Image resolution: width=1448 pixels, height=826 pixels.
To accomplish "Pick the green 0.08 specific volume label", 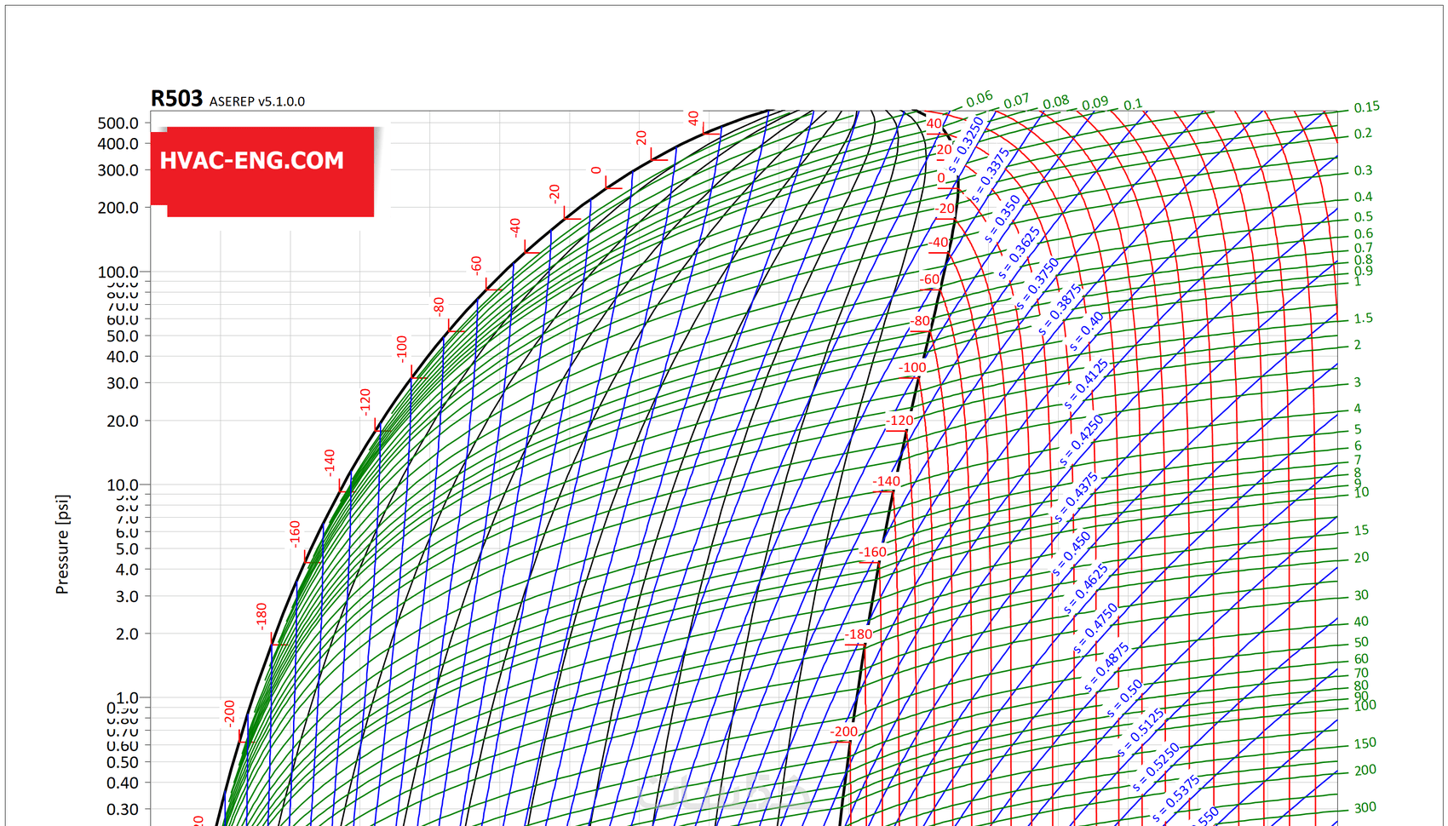I will (1056, 102).
